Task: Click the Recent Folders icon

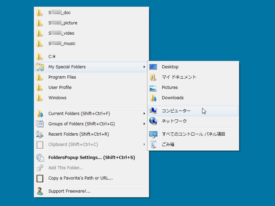Action: tap(40, 134)
